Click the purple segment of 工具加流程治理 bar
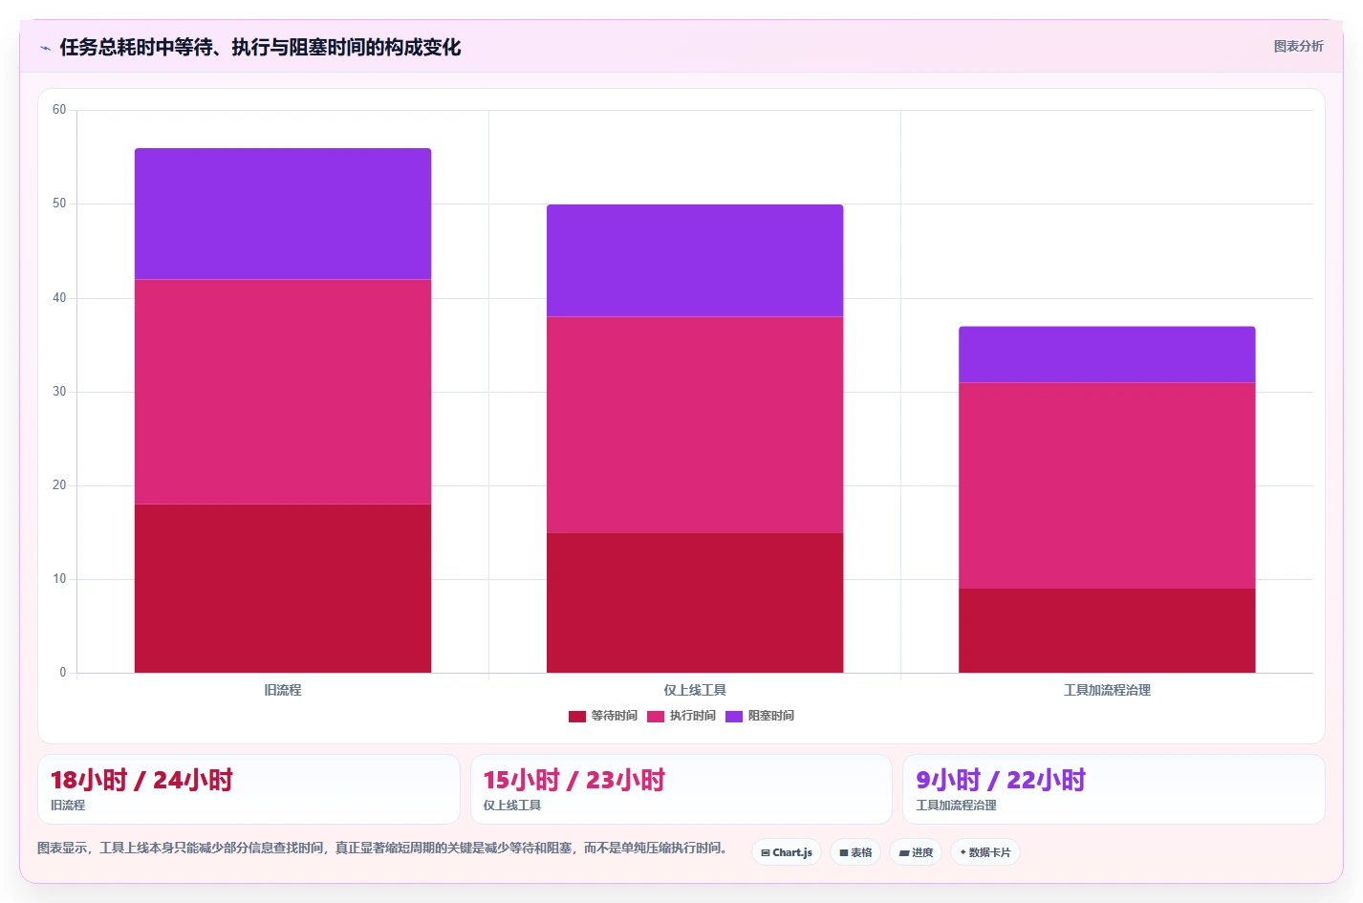Image resolution: width=1363 pixels, height=903 pixels. [1107, 355]
